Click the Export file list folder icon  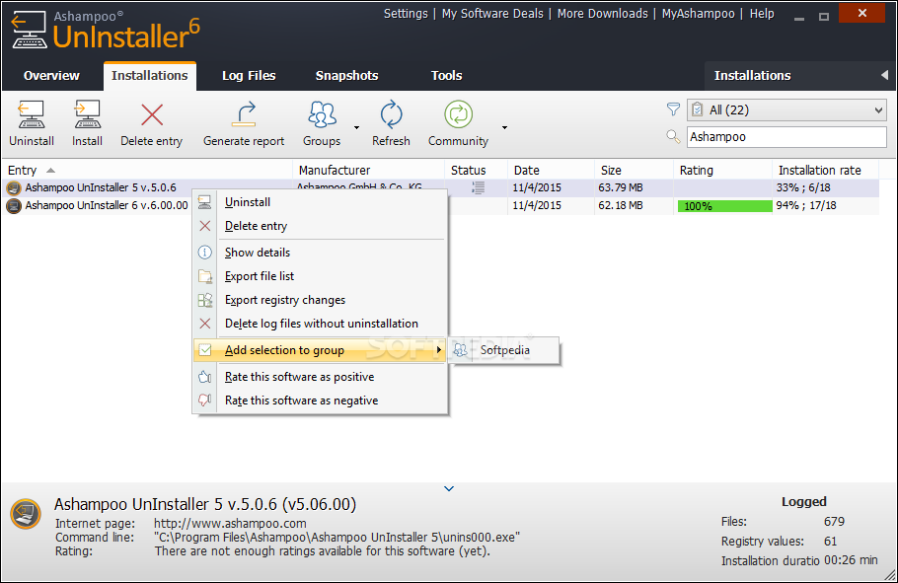point(205,276)
